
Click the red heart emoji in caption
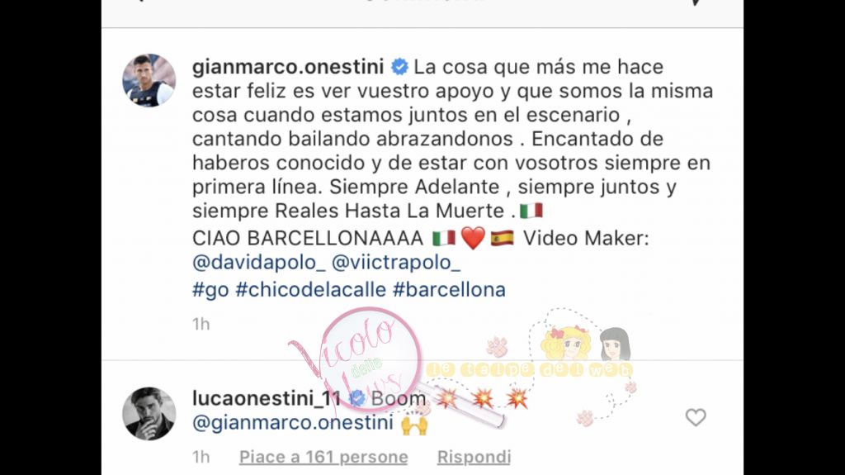click(473, 238)
